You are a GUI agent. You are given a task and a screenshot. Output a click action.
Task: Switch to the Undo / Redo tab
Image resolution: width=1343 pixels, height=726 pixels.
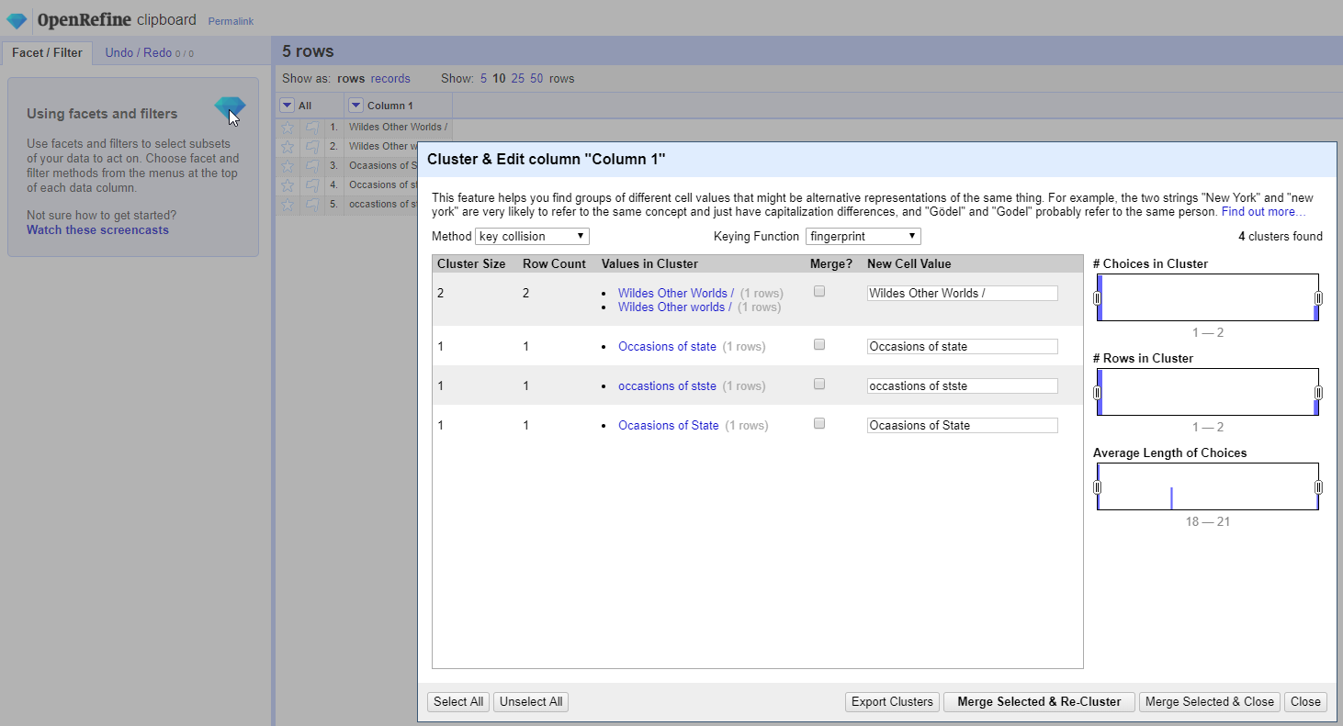pyautogui.click(x=149, y=52)
